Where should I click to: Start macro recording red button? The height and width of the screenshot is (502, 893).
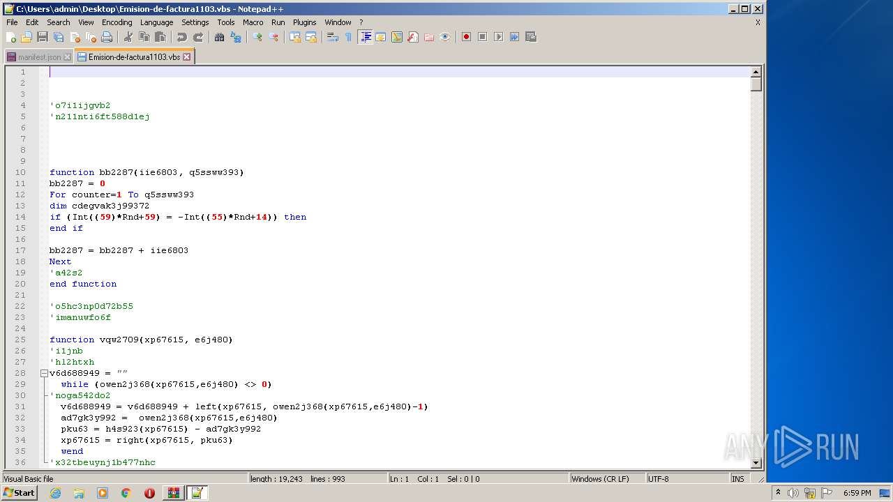pos(466,37)
